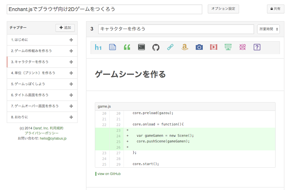Insert an h1 heading block
290x190 pixels.
click(x=98, y=47)
